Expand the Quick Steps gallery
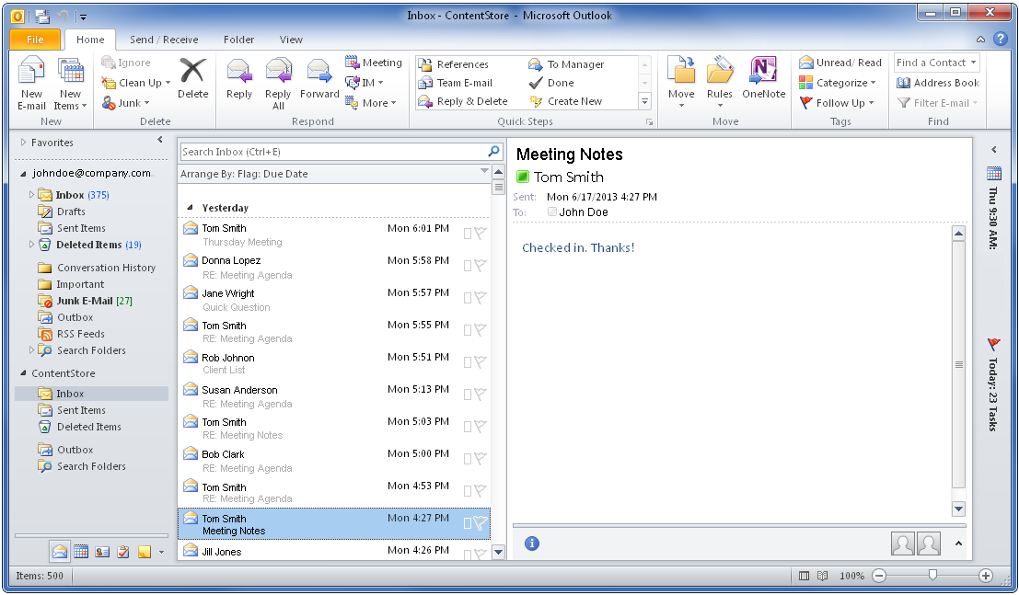 (644, 101)
